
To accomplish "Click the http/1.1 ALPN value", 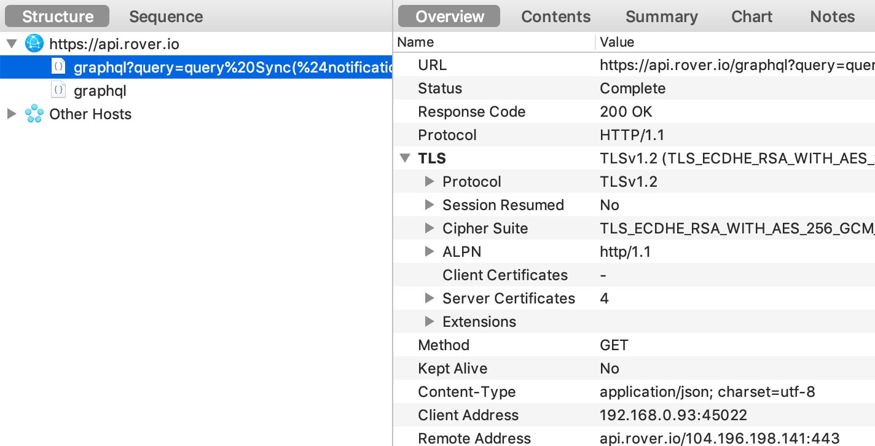I will 625,252.
